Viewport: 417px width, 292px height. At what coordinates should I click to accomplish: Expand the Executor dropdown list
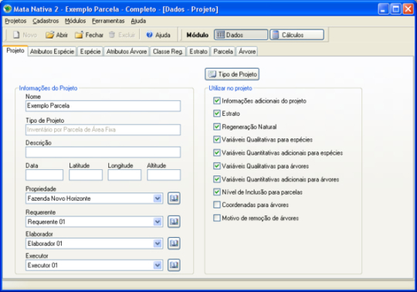pos(158,265)
